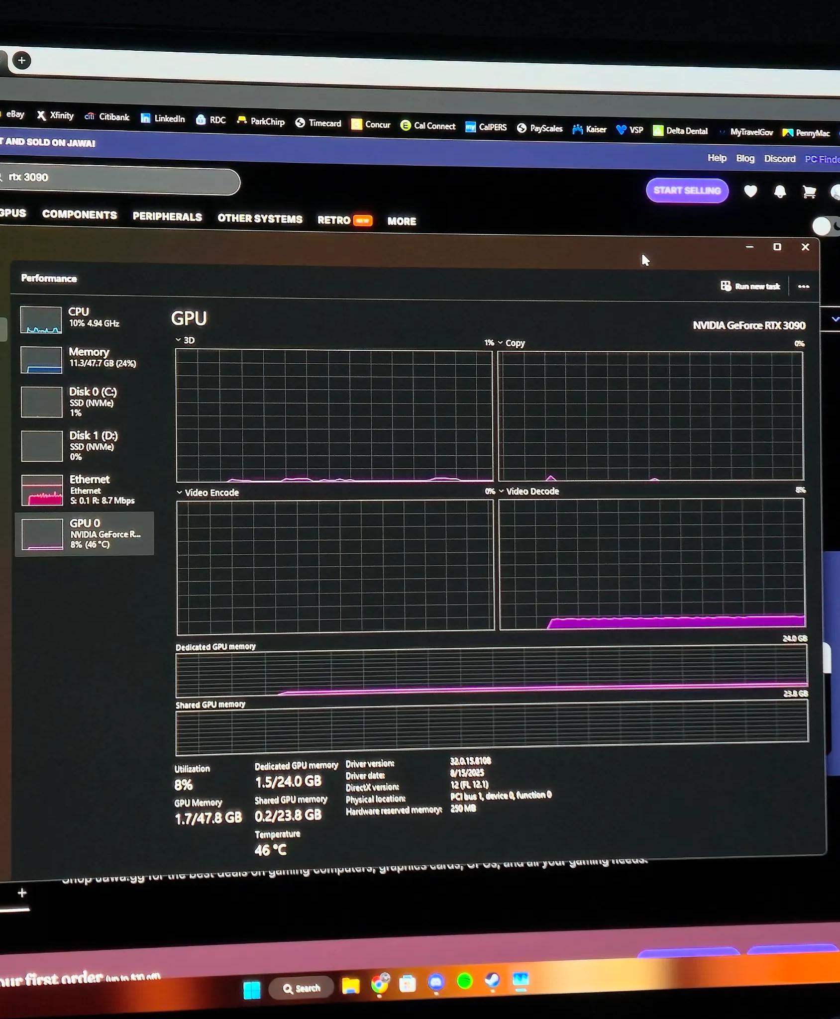Open the COMPONENTS category menu
840x1019 pixels.
[80, 214]
